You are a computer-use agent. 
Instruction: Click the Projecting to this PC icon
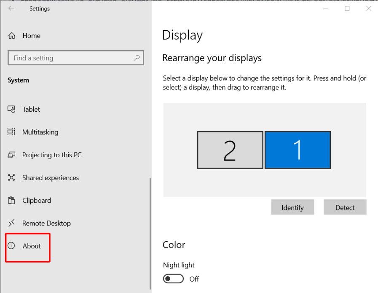[12, 155]
